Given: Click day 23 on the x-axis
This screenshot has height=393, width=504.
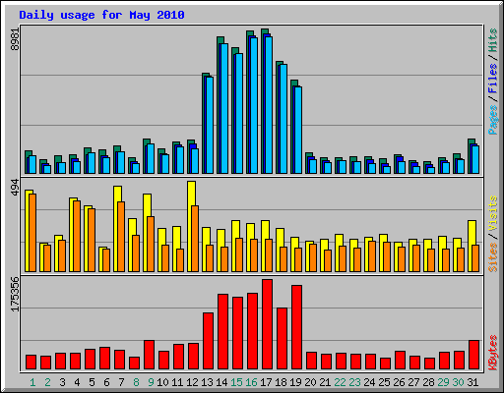Looking at the screenshot, I should tap(354, 382).
